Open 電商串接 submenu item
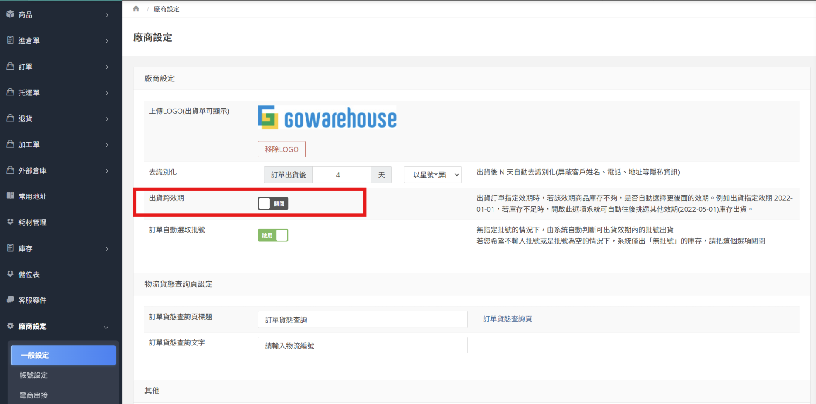The image size is (816, 404). [x=34, y=395]
